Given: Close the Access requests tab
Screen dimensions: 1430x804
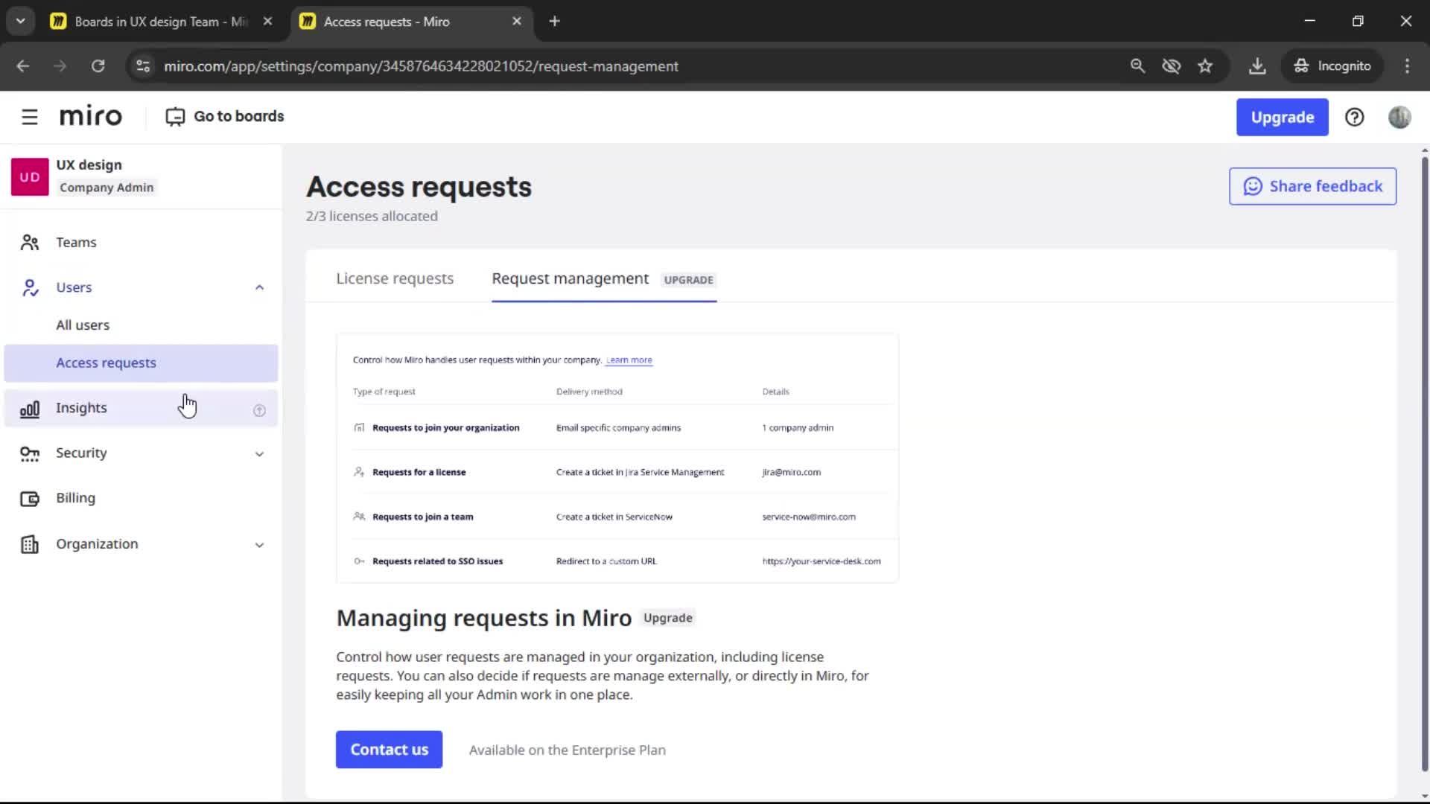Looking at the screenshot, I should coord(517,22).
